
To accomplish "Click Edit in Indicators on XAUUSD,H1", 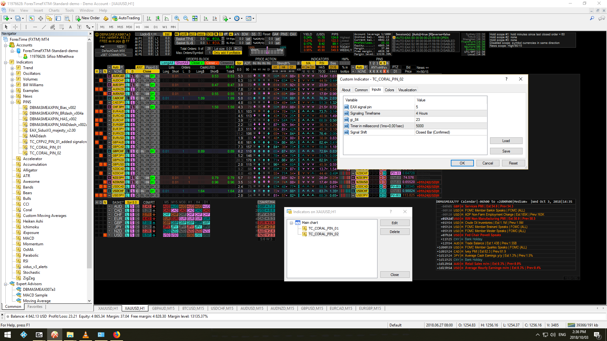I will point(395,223).
